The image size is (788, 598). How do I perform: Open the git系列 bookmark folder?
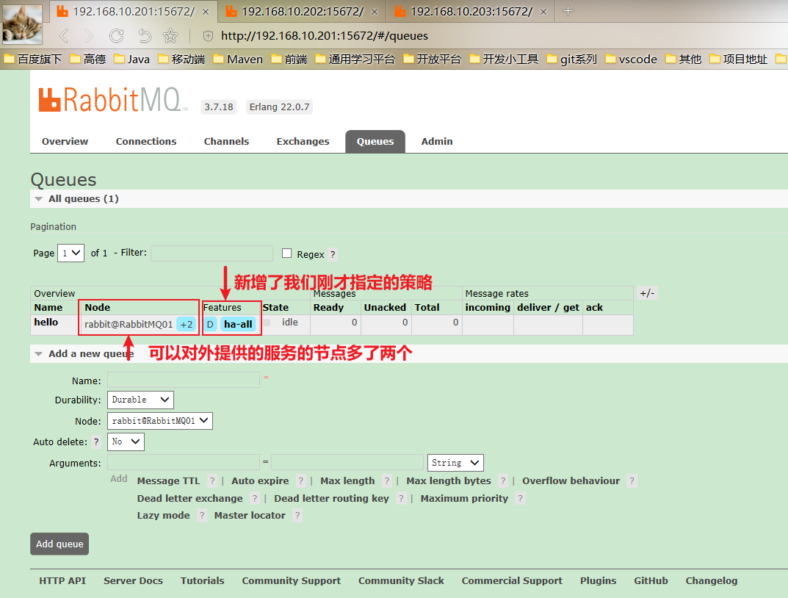pos(572,60)
